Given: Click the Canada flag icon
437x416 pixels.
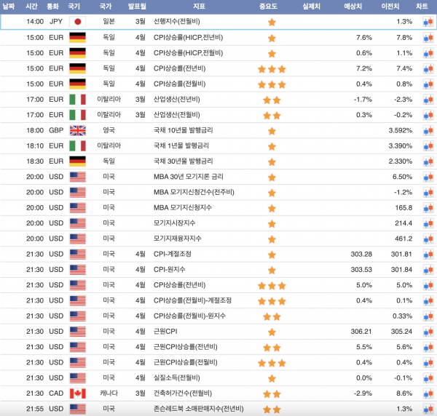Looking at the screenshot, I should [x=77, y=393].
